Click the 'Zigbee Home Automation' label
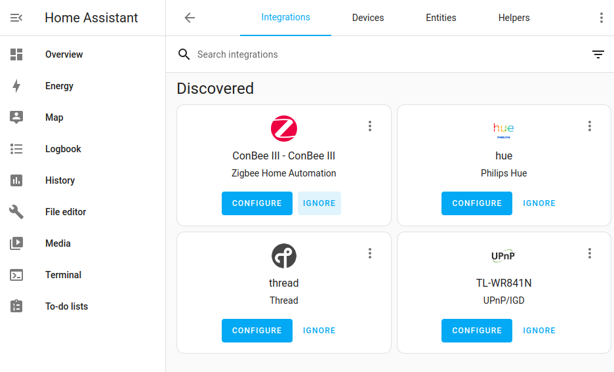The width and height of the screenshot is (614, 372). (x=284, y=173)
